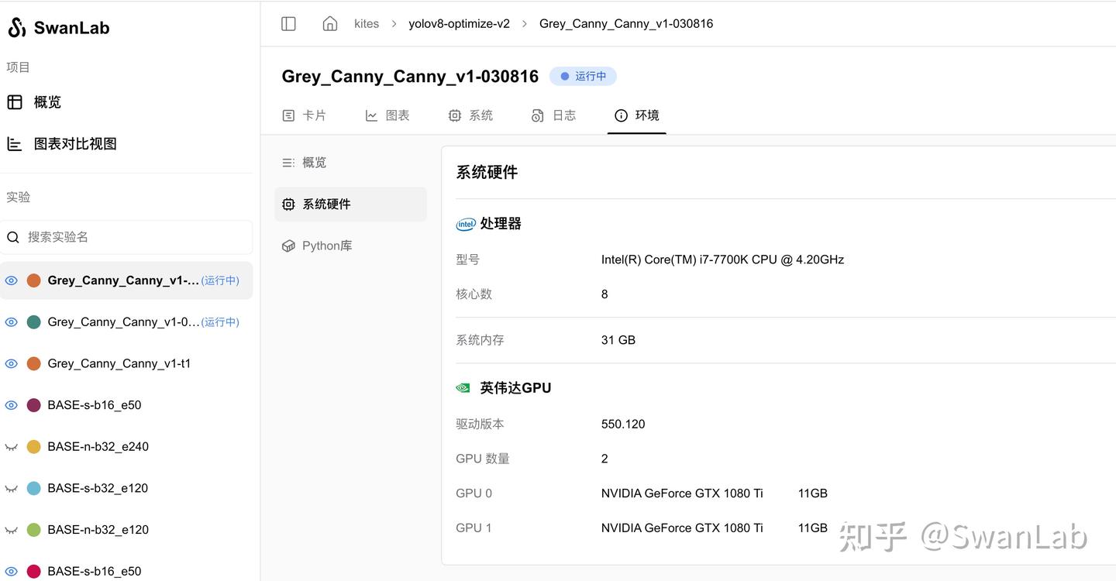Click the system memory value '31 GB'
The height and width of the screenshot is (581, 1116).
[618, 340]
